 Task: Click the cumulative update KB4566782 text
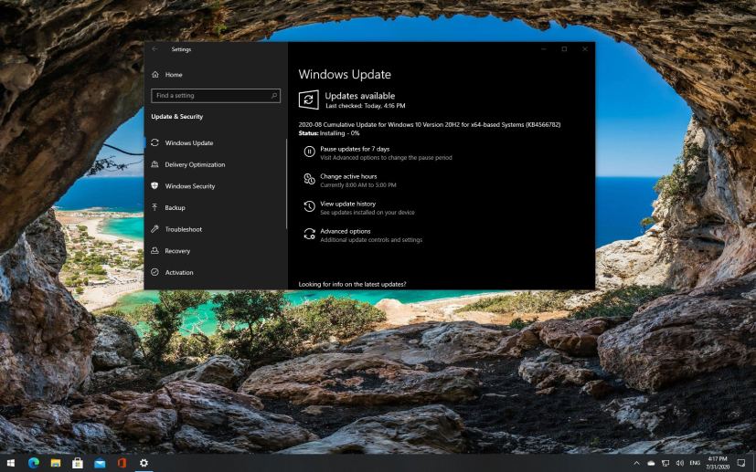click(430, 125)
